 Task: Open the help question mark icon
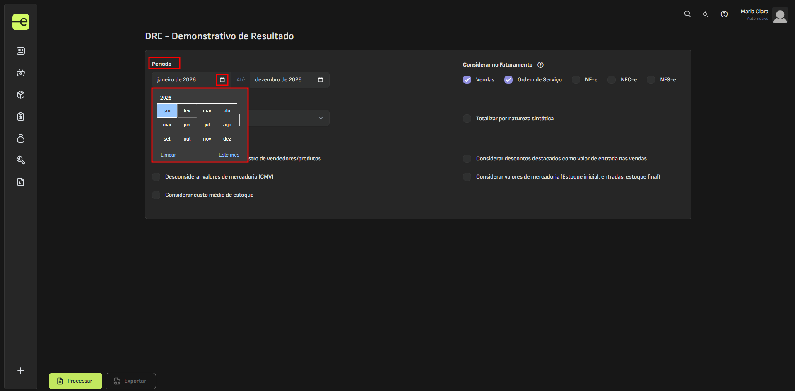point(724,14)
